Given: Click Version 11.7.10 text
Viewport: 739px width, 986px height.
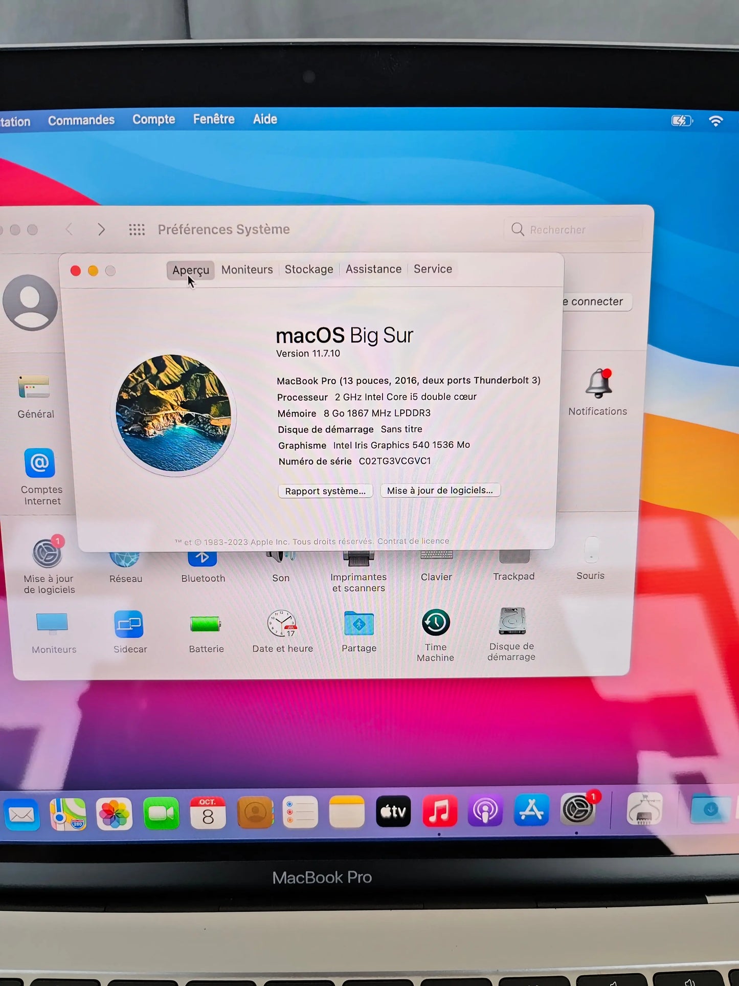Looking at the screenshot, I should 308,354.
